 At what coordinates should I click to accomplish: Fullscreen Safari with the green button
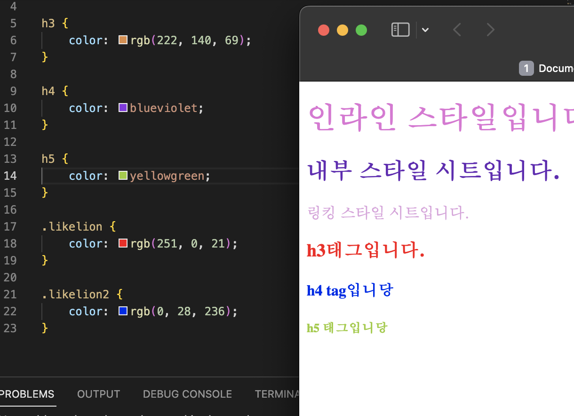click(361, 30)
